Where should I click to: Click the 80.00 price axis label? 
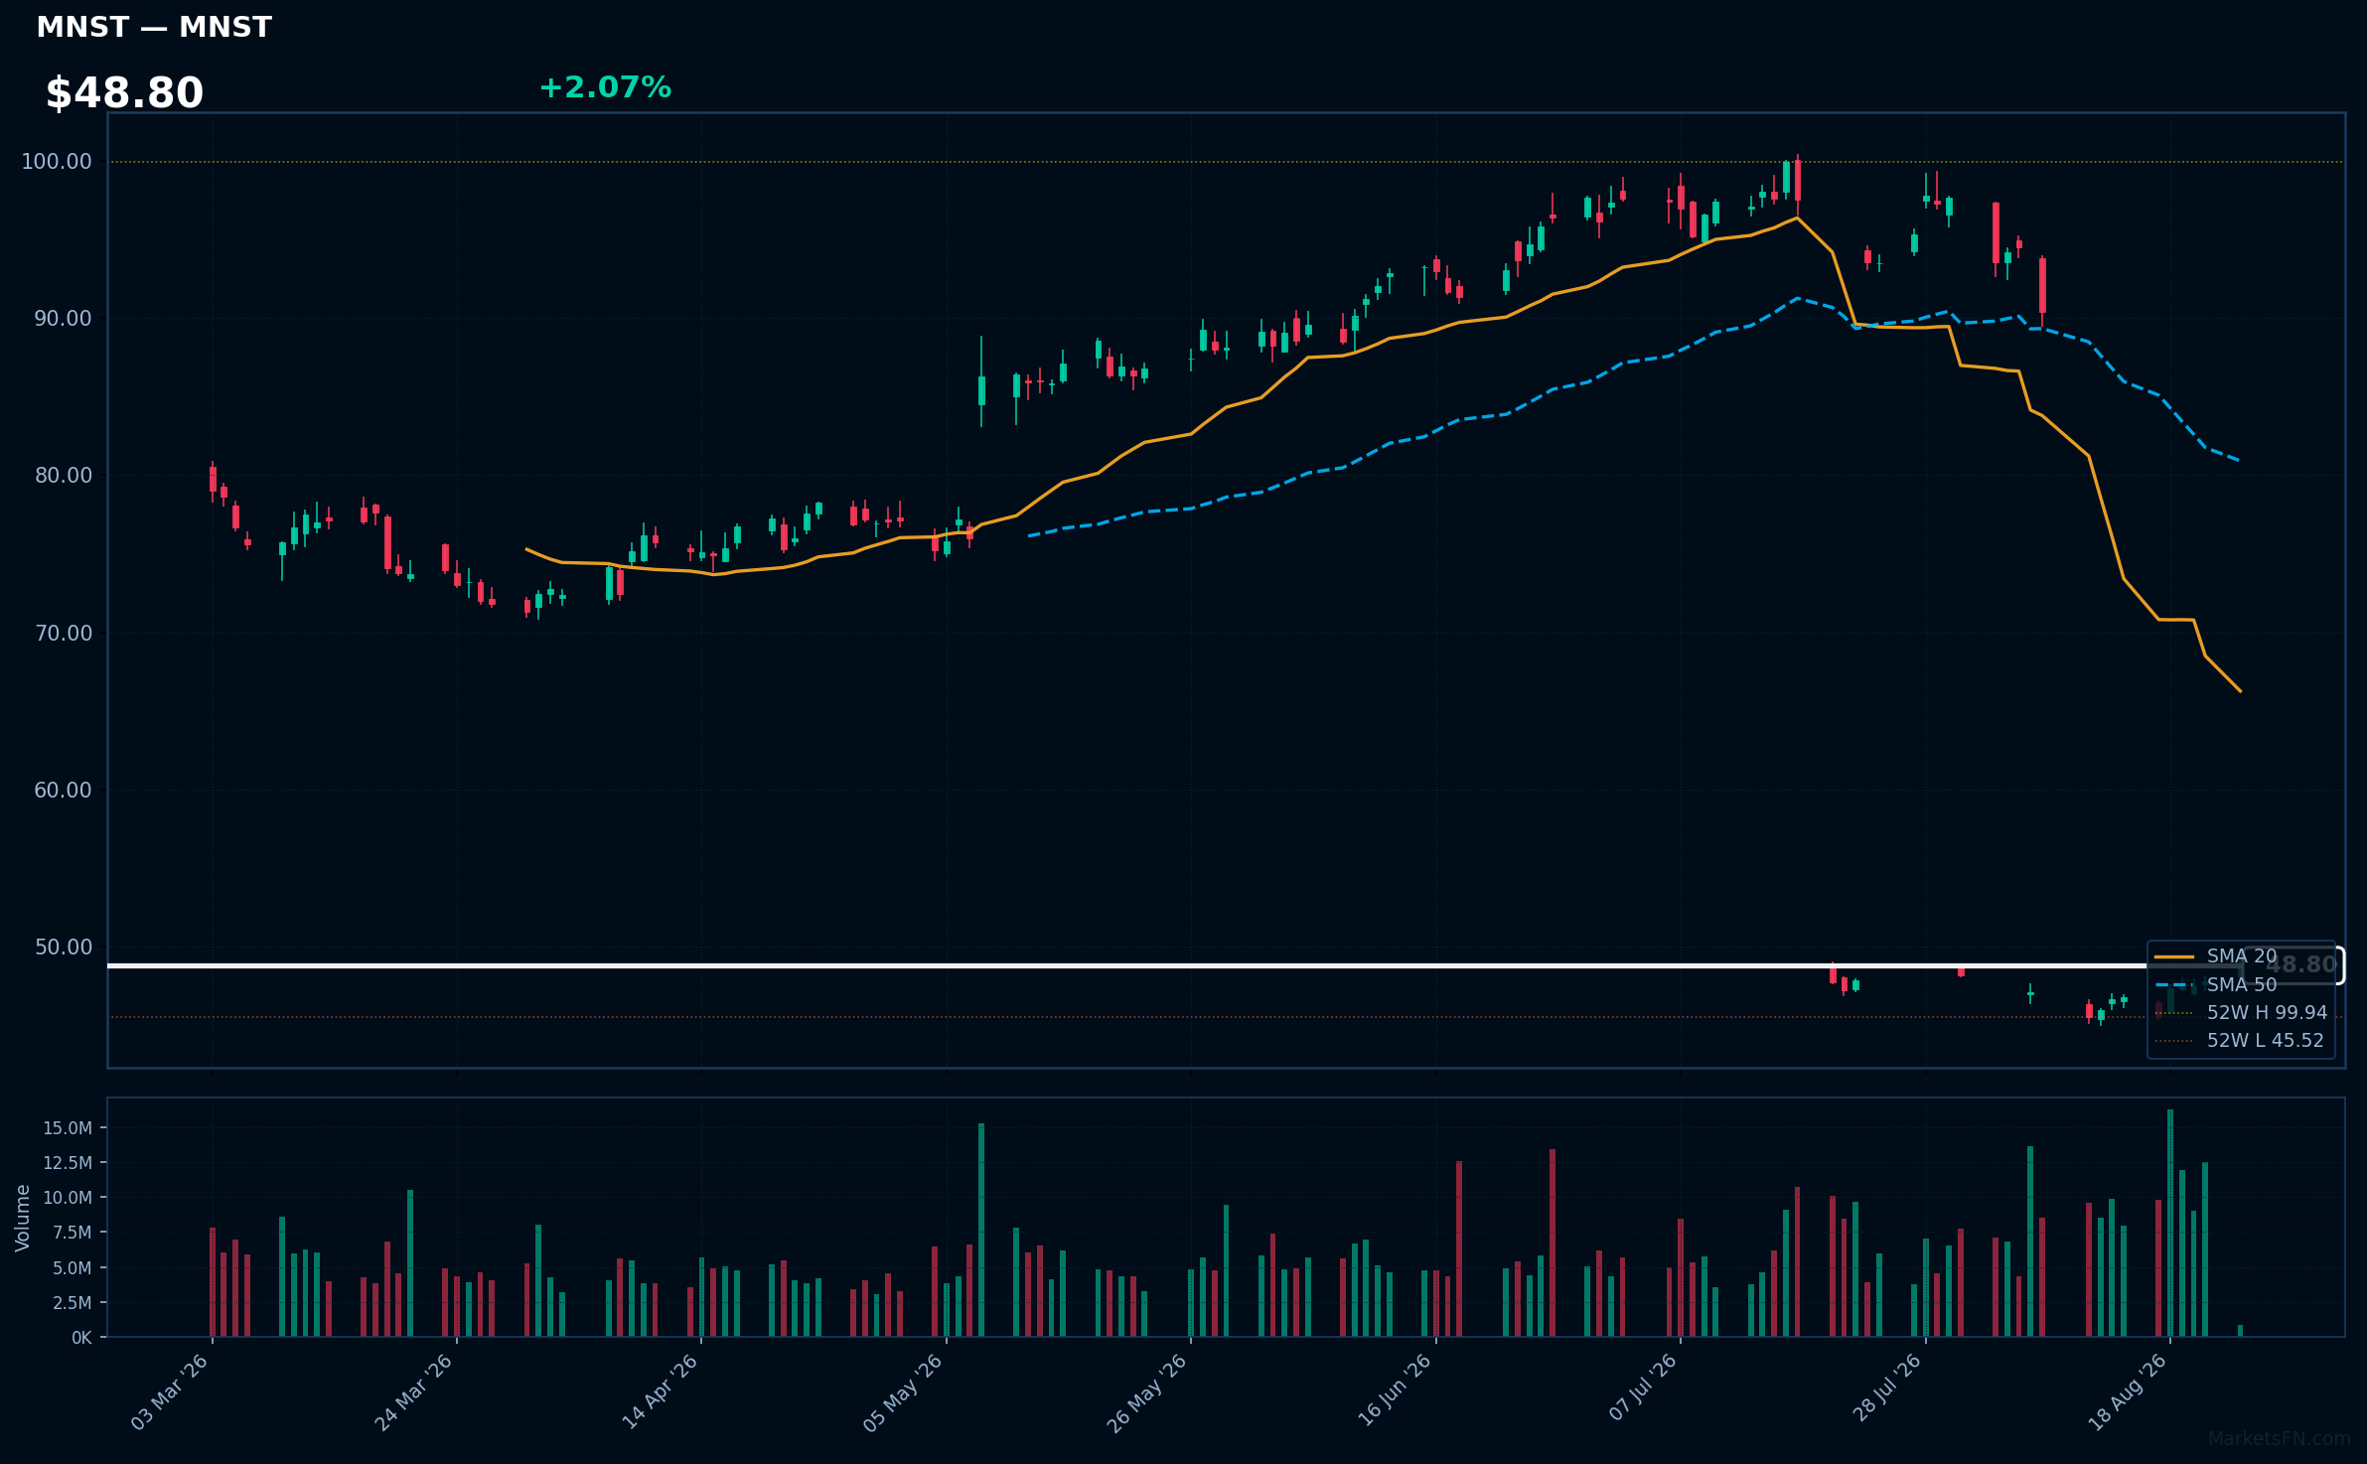63,476
